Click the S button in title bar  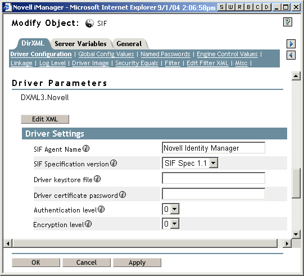221,7
